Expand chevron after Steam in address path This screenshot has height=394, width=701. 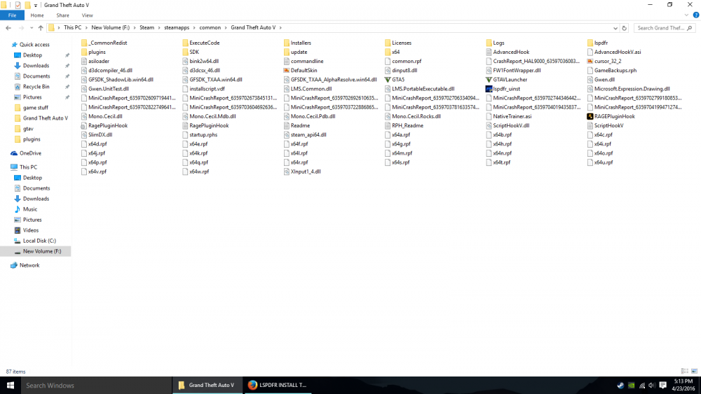click(x=159, y=28)
